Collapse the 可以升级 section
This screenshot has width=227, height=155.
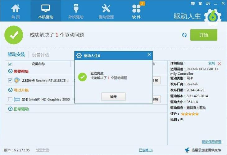click(x=10, y=90)
